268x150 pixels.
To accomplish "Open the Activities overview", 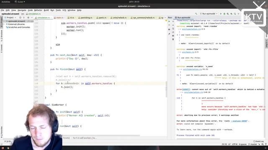I will click(6, 2).
